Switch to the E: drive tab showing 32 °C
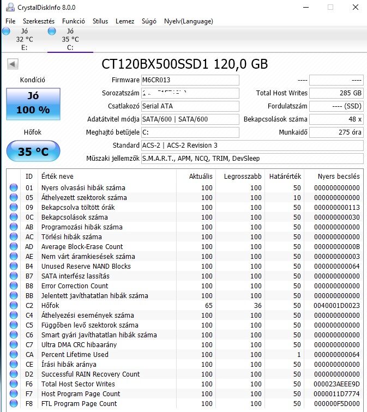The image size is (367, 412). click(x=24, y=39)
